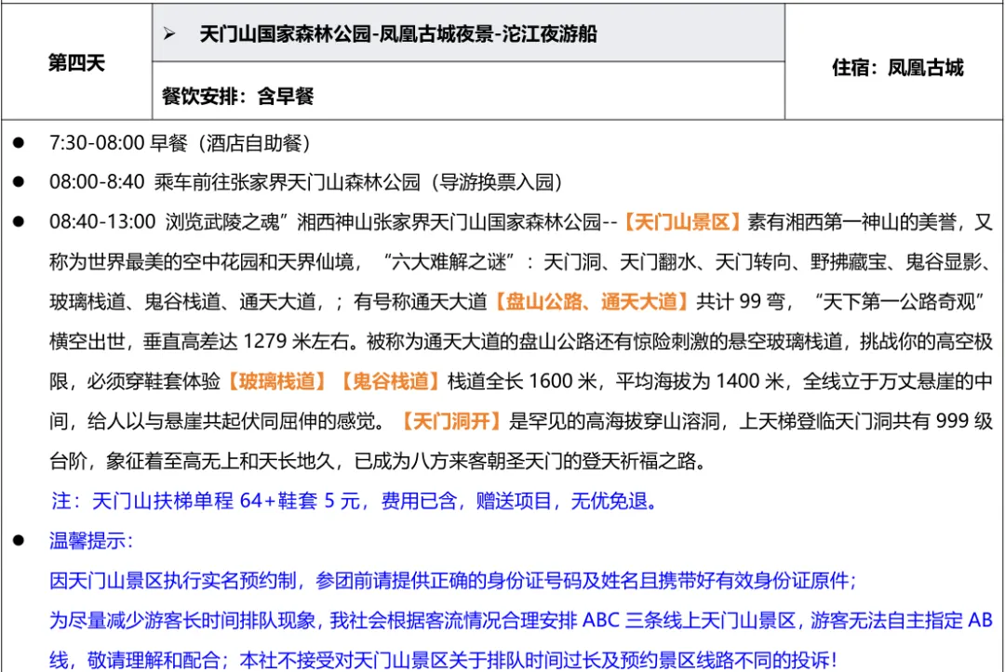Click the 餐饮安排：含早餐 cell text

coord(238,96)
